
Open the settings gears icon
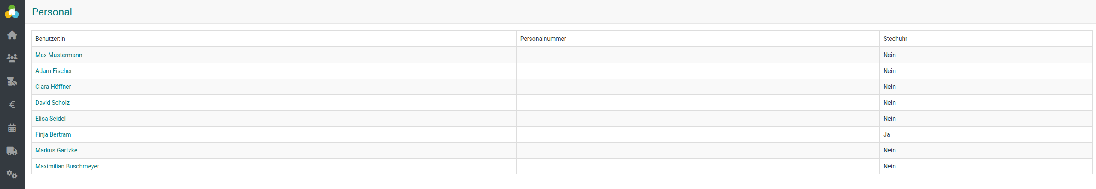pyautogui.click(x=12, y=174)
